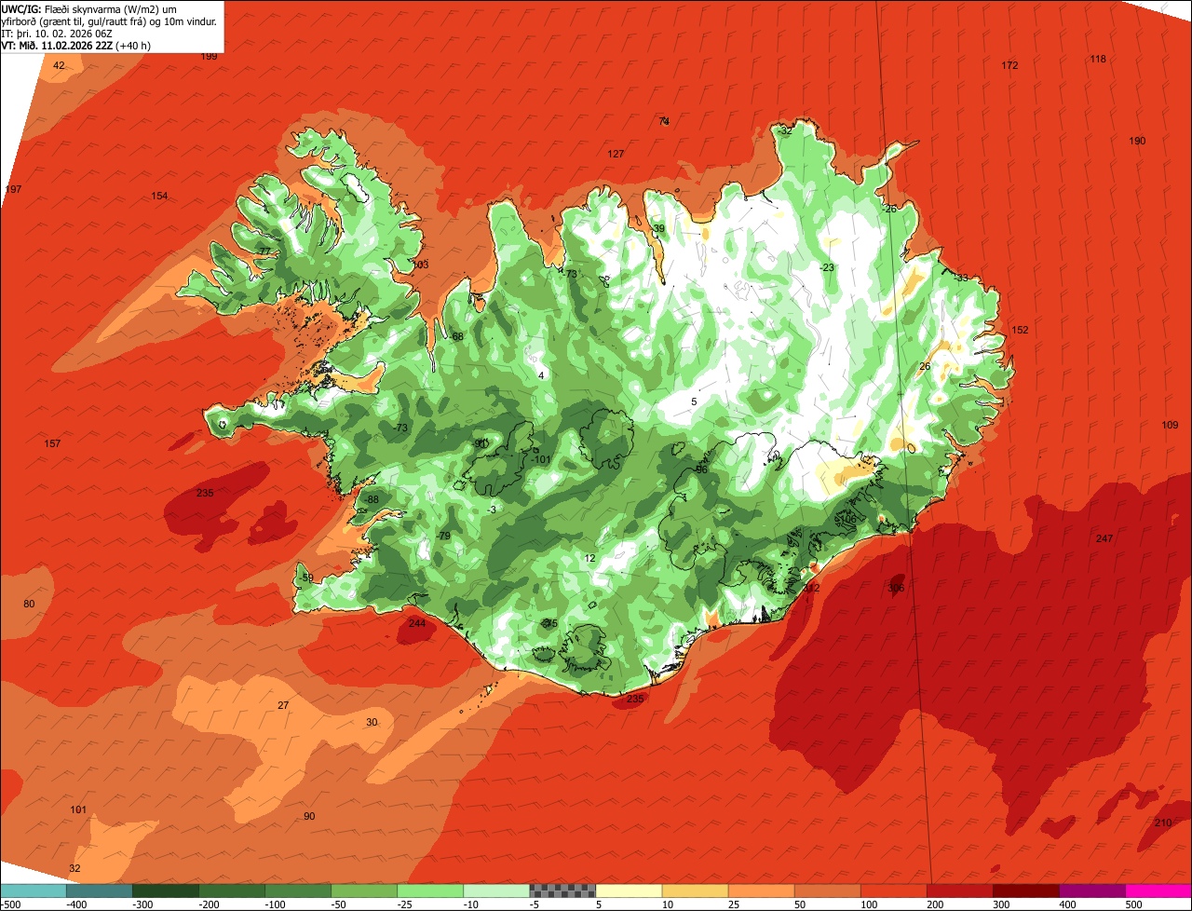This screenshot has width=1192, height=911.
Task: Click the title line 'UWC/IG: Flæði skynvarma (W/m2) um'
Action: coord(89,8)
